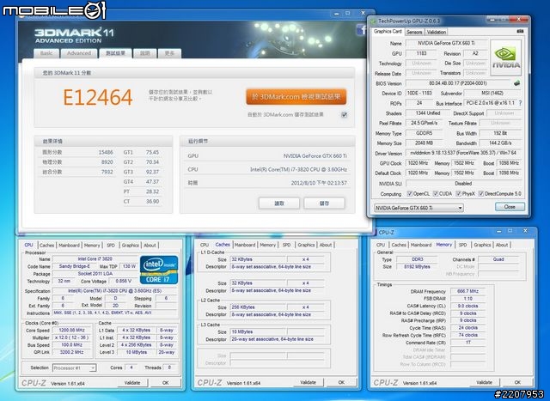This screenshot has width=550, height=401.
Task: Select the Graphics Card tab in GPU-Z
Action: (388, 32)
